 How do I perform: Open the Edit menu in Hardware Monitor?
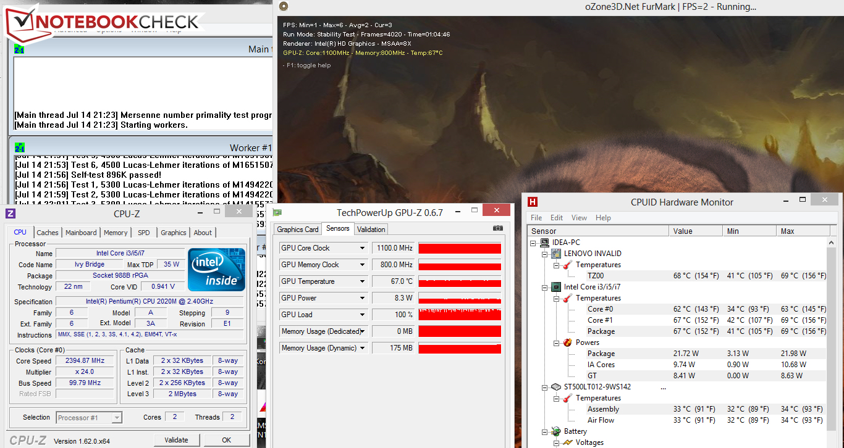click(x=557, y=218)
